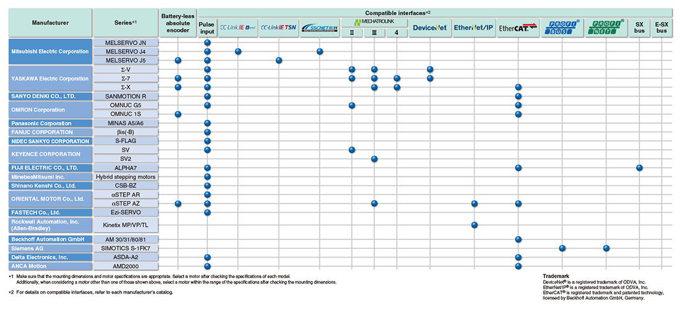682x309 pixels.
Task: Click the EtherCAT logo header
Action: (x=518, y=28)
